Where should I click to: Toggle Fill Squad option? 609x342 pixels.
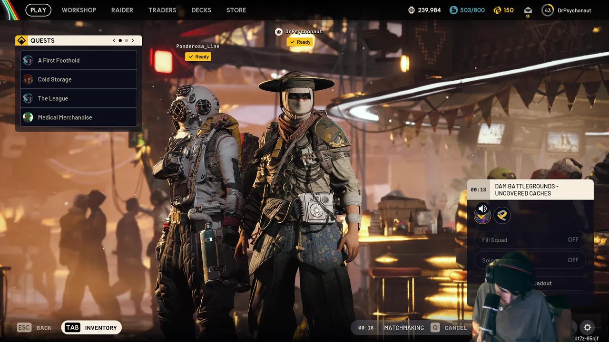coord(530,240)
